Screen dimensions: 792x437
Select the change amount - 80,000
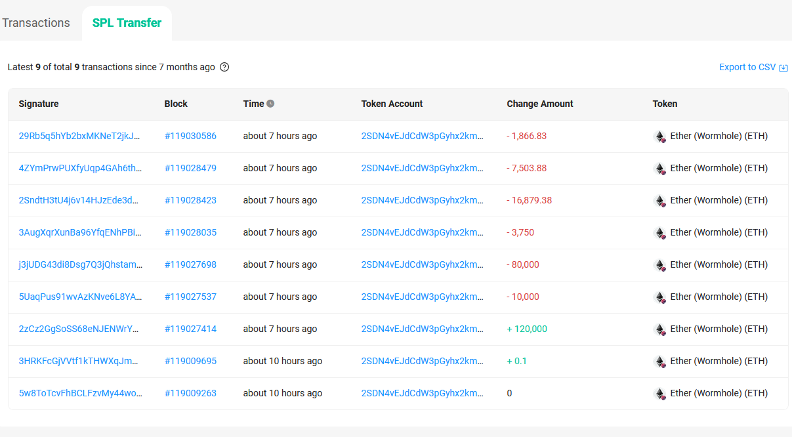pyautogui.click(x=523, y=264)
